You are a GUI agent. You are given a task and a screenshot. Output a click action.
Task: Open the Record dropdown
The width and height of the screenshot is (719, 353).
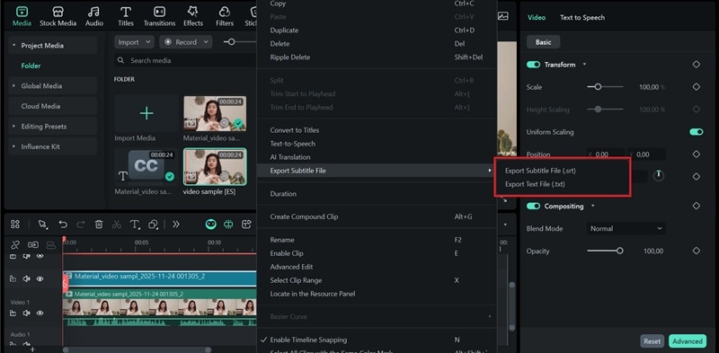(186, 42)
